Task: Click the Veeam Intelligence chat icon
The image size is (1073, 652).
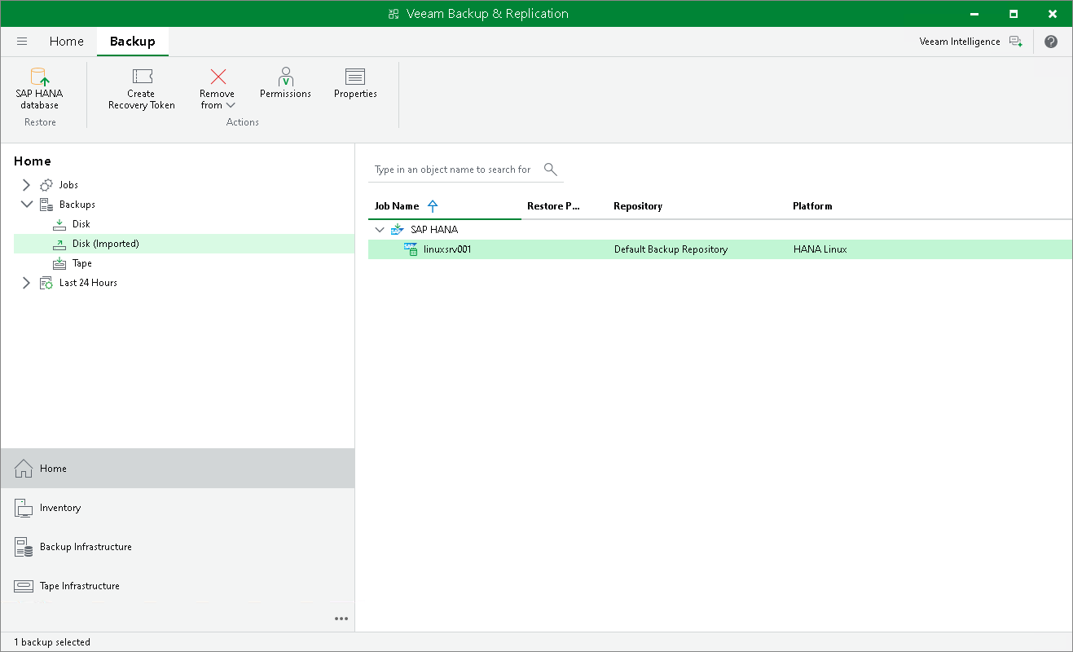Action: point(1015,42)
